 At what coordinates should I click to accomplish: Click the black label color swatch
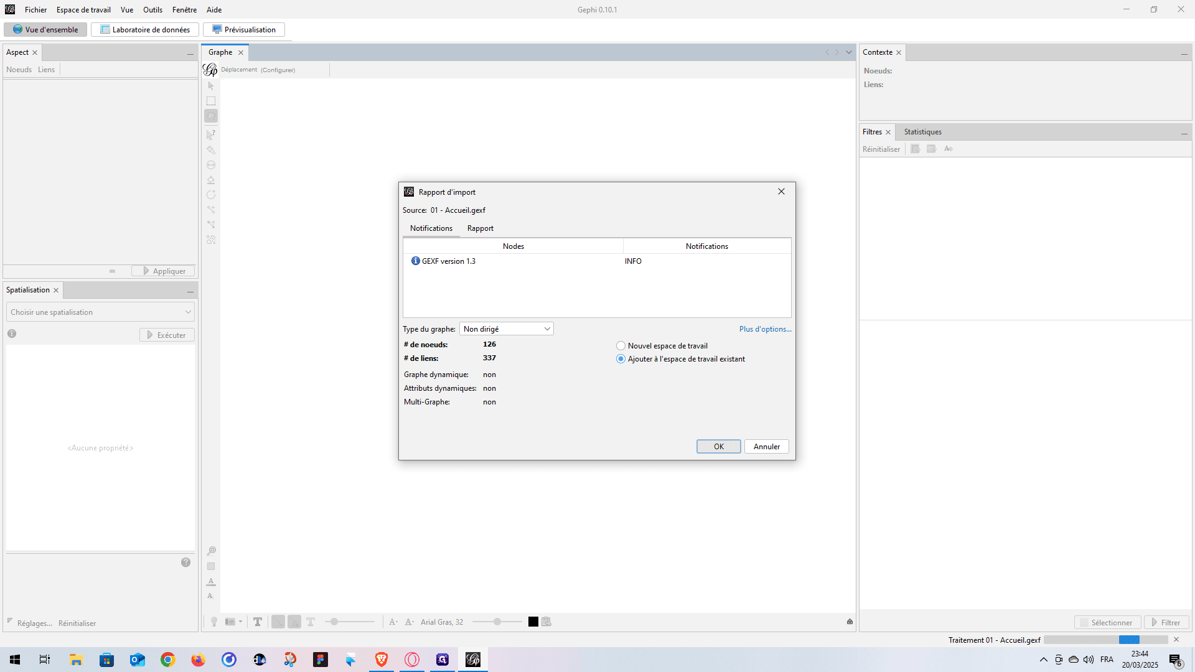[x=533, y=622]
